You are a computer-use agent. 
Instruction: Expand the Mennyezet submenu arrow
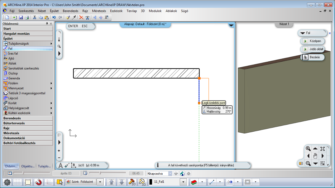coord(51,88)
